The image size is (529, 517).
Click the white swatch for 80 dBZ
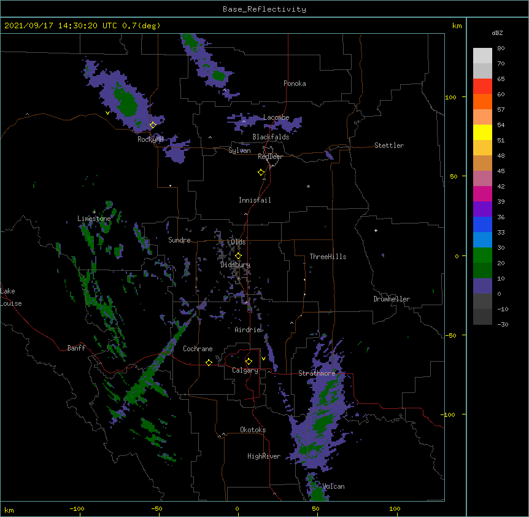pyautogui.click(x=482, y=56)
